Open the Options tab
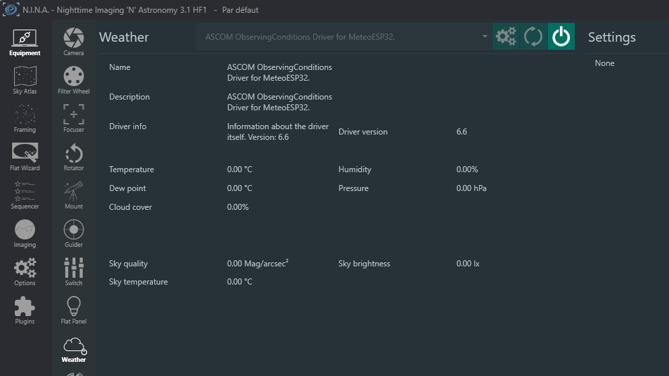Viewport: 669px width, 376px height. coord(25,270)
